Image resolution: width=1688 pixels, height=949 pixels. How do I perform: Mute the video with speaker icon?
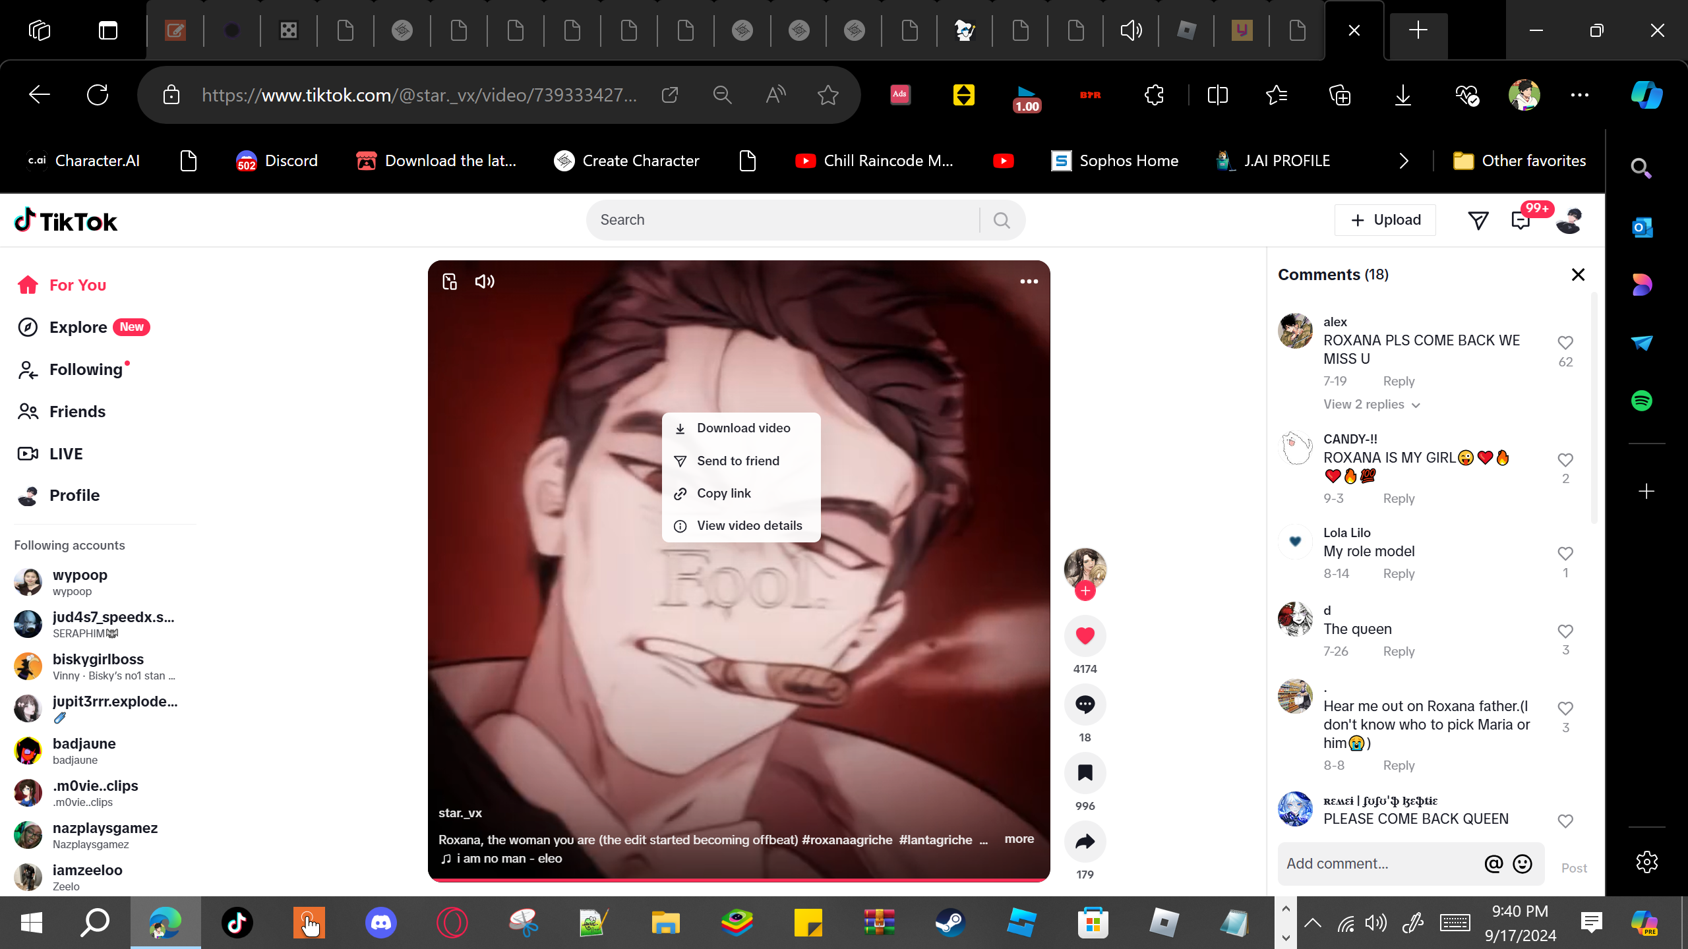pyautogui.click(x=485, y=281)
